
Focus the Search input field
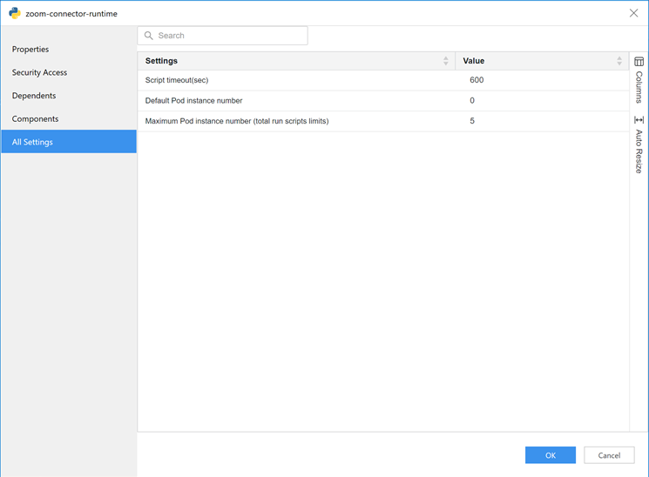[x=229, y=36]
